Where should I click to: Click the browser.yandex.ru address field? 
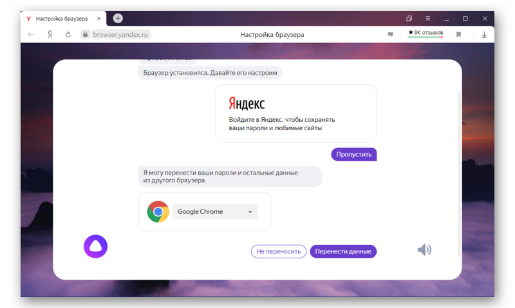(x=120, y=35)
